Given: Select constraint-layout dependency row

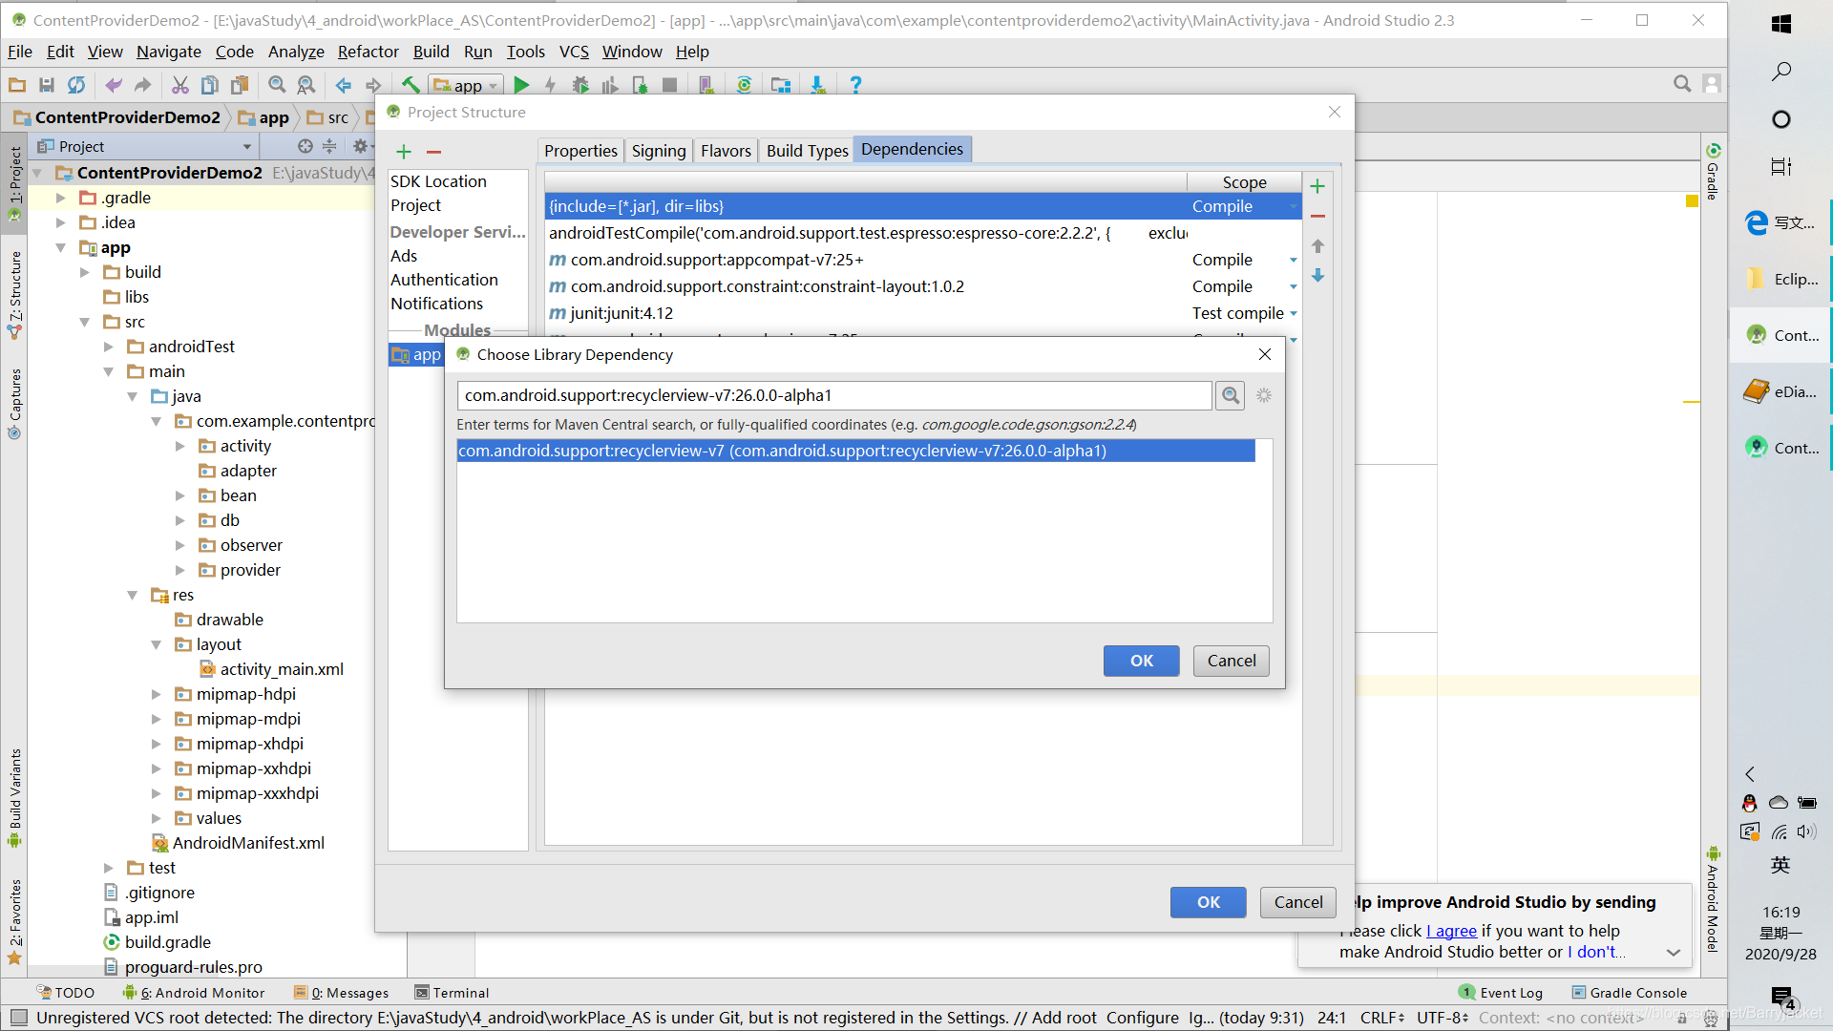Looking at the screenshot, I should pyautogui.click(x=922, y=286).
